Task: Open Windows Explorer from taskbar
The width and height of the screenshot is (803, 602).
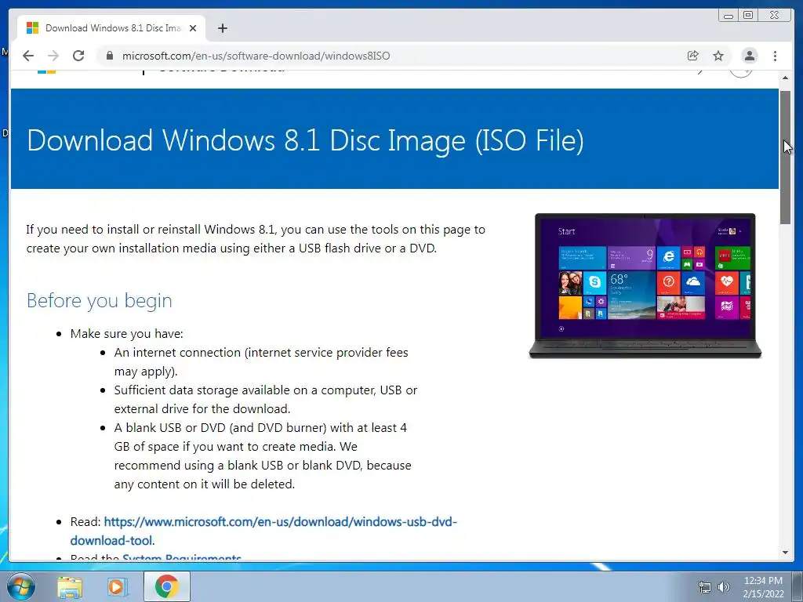Action: coord(70,586)
